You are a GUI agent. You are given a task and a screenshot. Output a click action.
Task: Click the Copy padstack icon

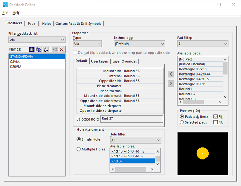coord(39,49)
